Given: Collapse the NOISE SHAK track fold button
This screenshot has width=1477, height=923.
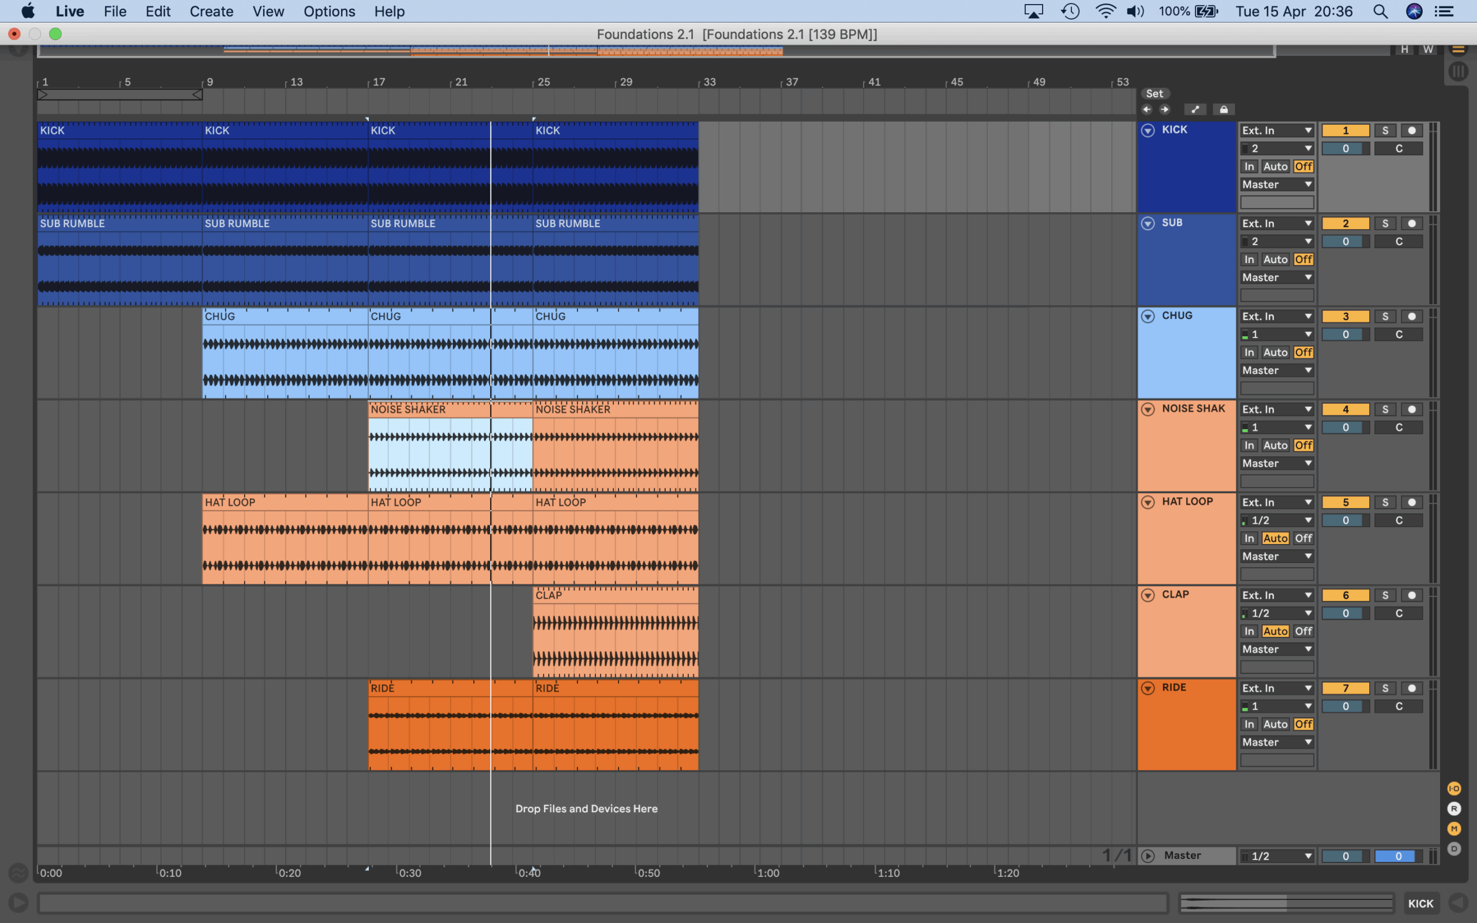Looking at the screenshot, I should tap(1148, 410).
